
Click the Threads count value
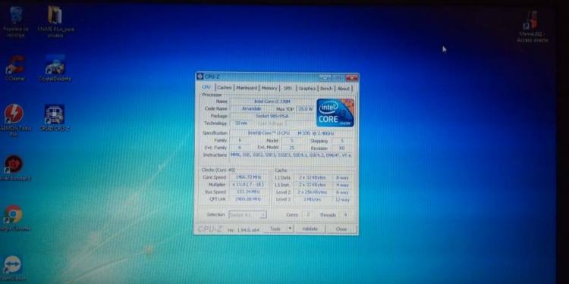coord(345,215)
